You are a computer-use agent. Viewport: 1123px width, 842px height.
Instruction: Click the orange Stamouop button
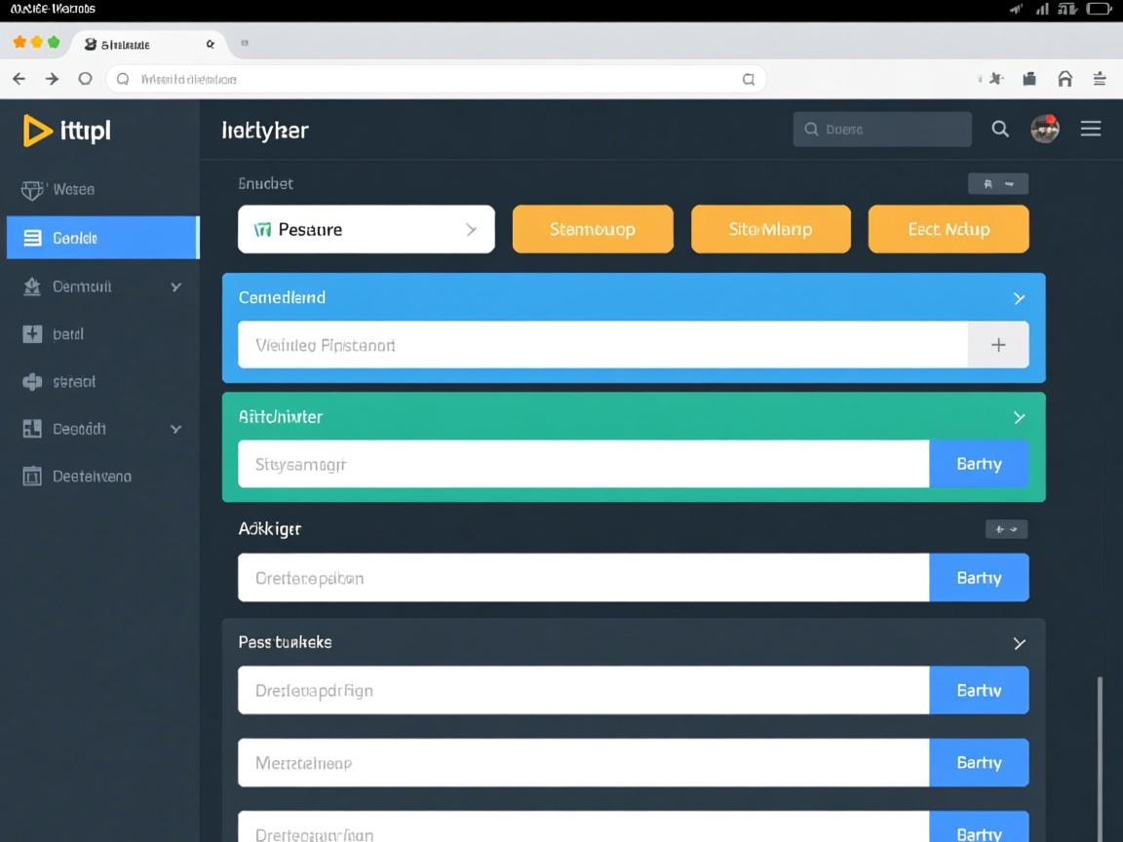click(x=593, y=229)
